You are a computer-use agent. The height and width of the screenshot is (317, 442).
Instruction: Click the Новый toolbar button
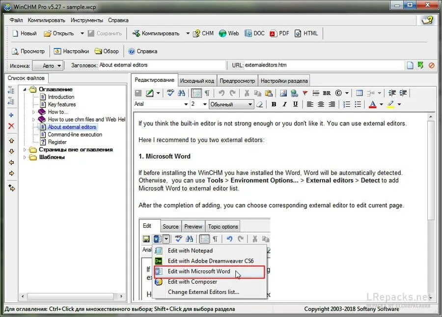click(24, 33)
